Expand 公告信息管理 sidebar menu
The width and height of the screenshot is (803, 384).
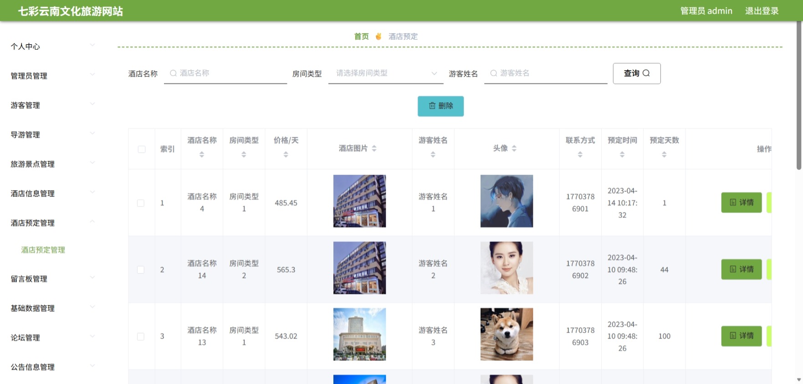[x=53, y=367]
